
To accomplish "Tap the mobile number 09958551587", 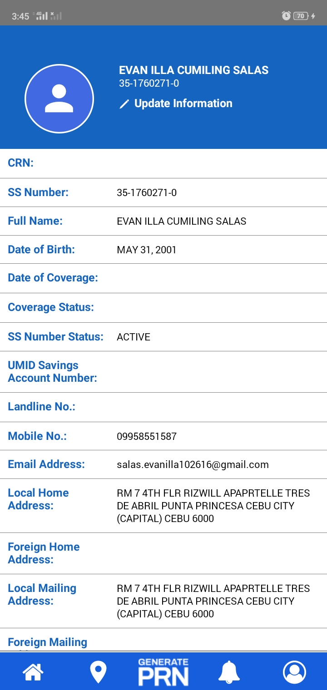I will [147, 437].
